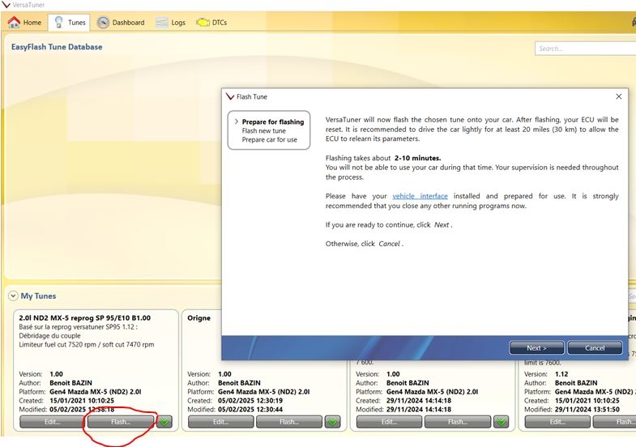Click the 'EasyFlash Tune Database' heading
This screenshot has height=447, width=636.
pos(57,47)
